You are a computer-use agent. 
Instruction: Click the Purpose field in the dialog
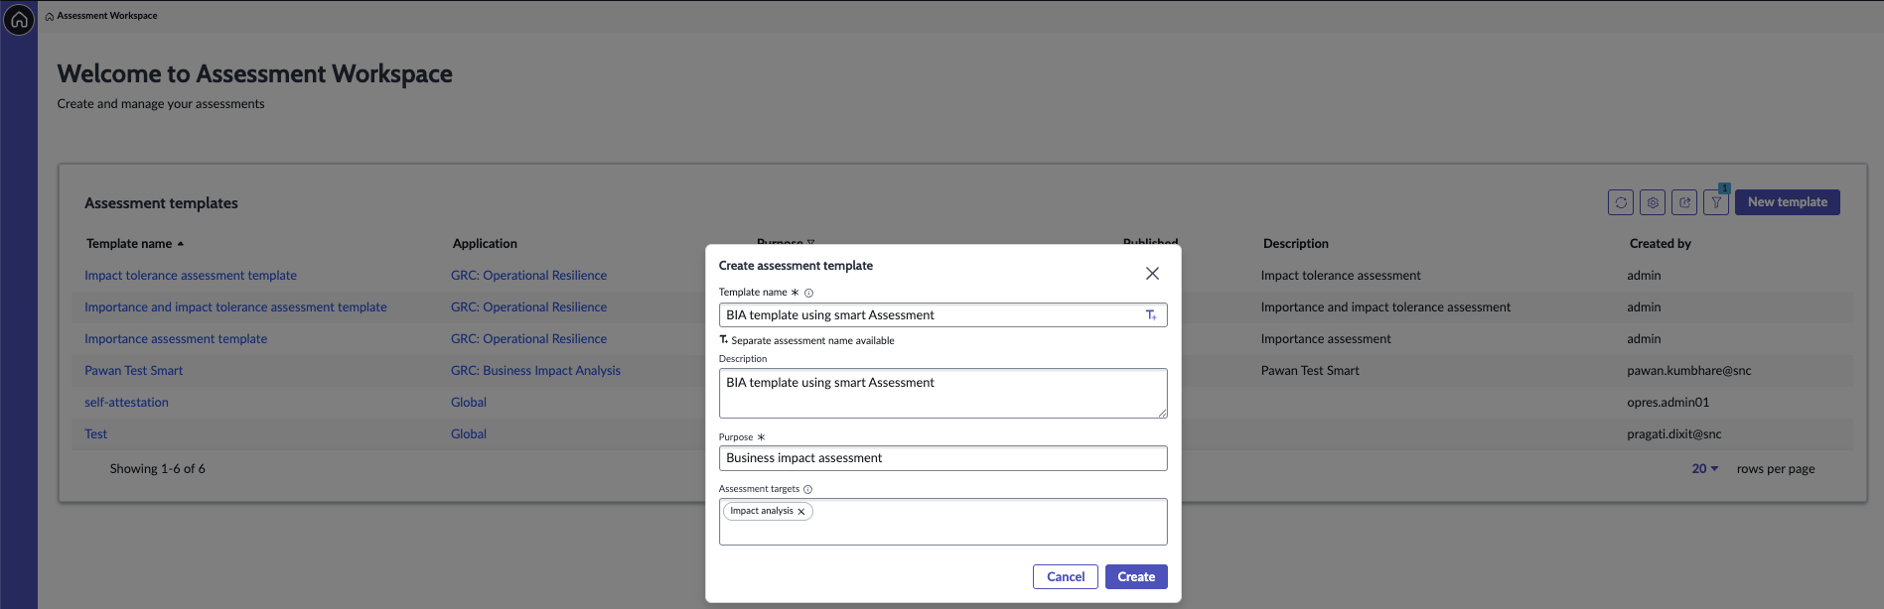coord(942,458)
